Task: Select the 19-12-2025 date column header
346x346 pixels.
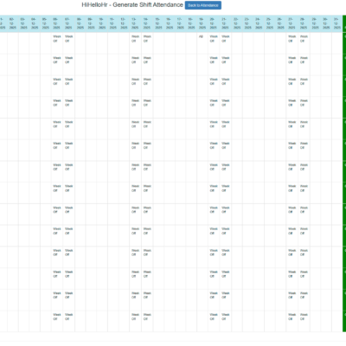Action: click(x=202, y=23)
